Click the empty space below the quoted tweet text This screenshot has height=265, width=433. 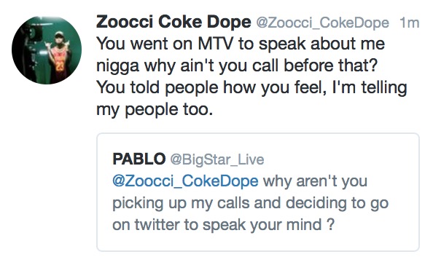pyautogui.click(x=258, y=242)
